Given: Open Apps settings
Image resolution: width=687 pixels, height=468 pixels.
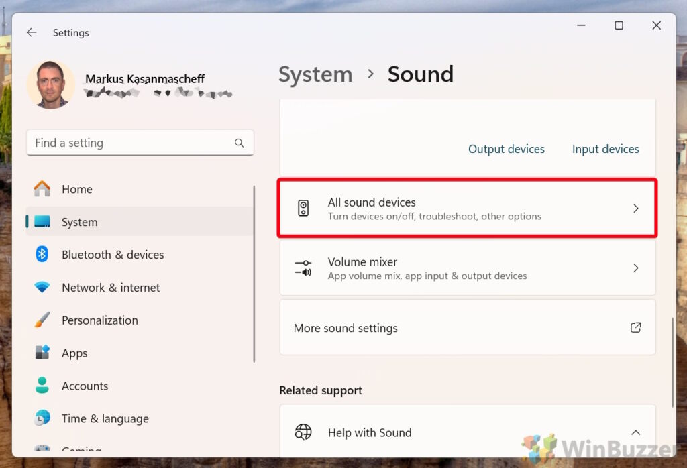Looking at the screenshot, I should point(74,353).
